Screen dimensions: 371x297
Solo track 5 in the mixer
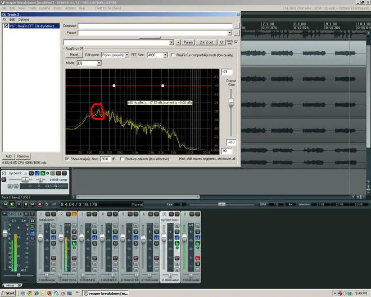click(136, 214)
